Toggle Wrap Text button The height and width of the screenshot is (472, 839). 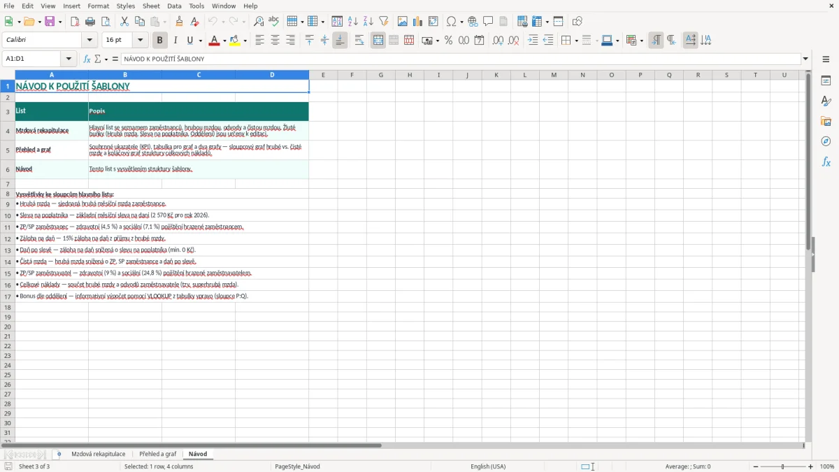(359, 41)
